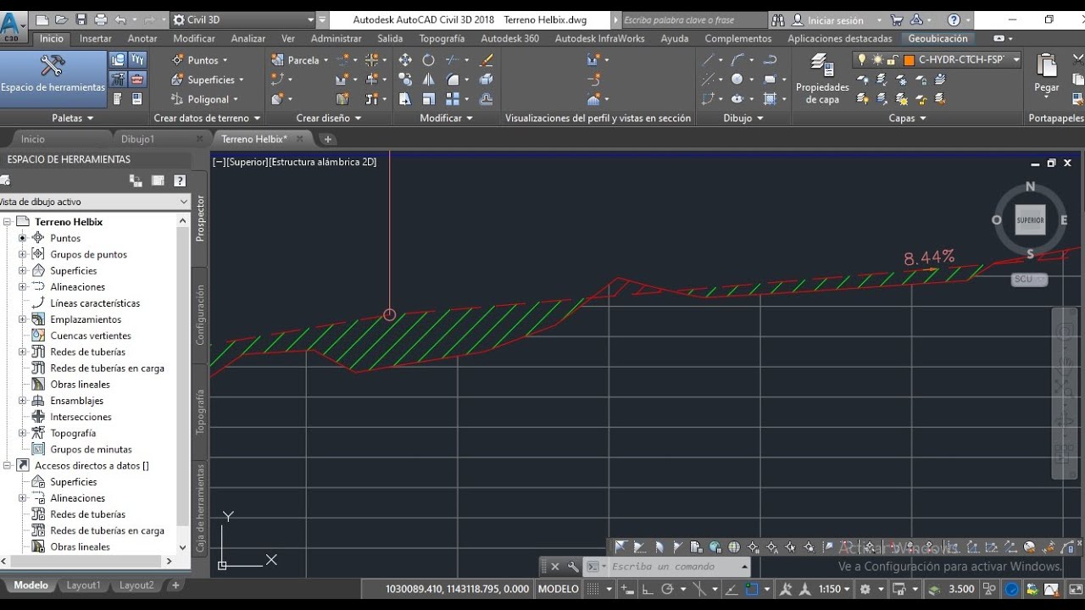Click the Iniciar sesión button
Viewport: 1085px width, 610px height.
[836, 19]
